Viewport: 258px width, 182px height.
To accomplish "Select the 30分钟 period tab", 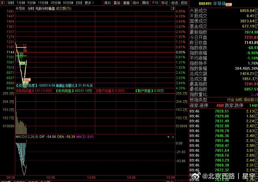I will (x=56, y=3).
